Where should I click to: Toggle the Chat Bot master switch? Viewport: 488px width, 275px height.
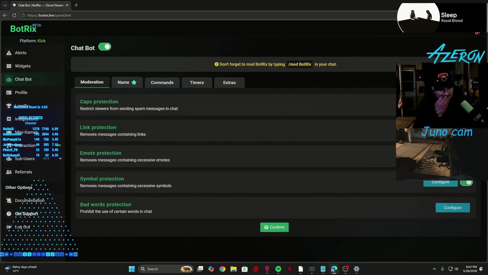click(104, 47)
